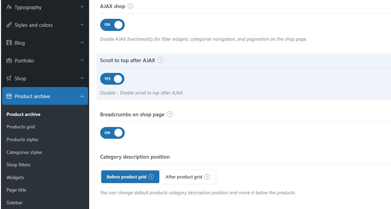Select After product grid option
The width and height of the screenshot is (391, 209).
click(x=184, y=177)
